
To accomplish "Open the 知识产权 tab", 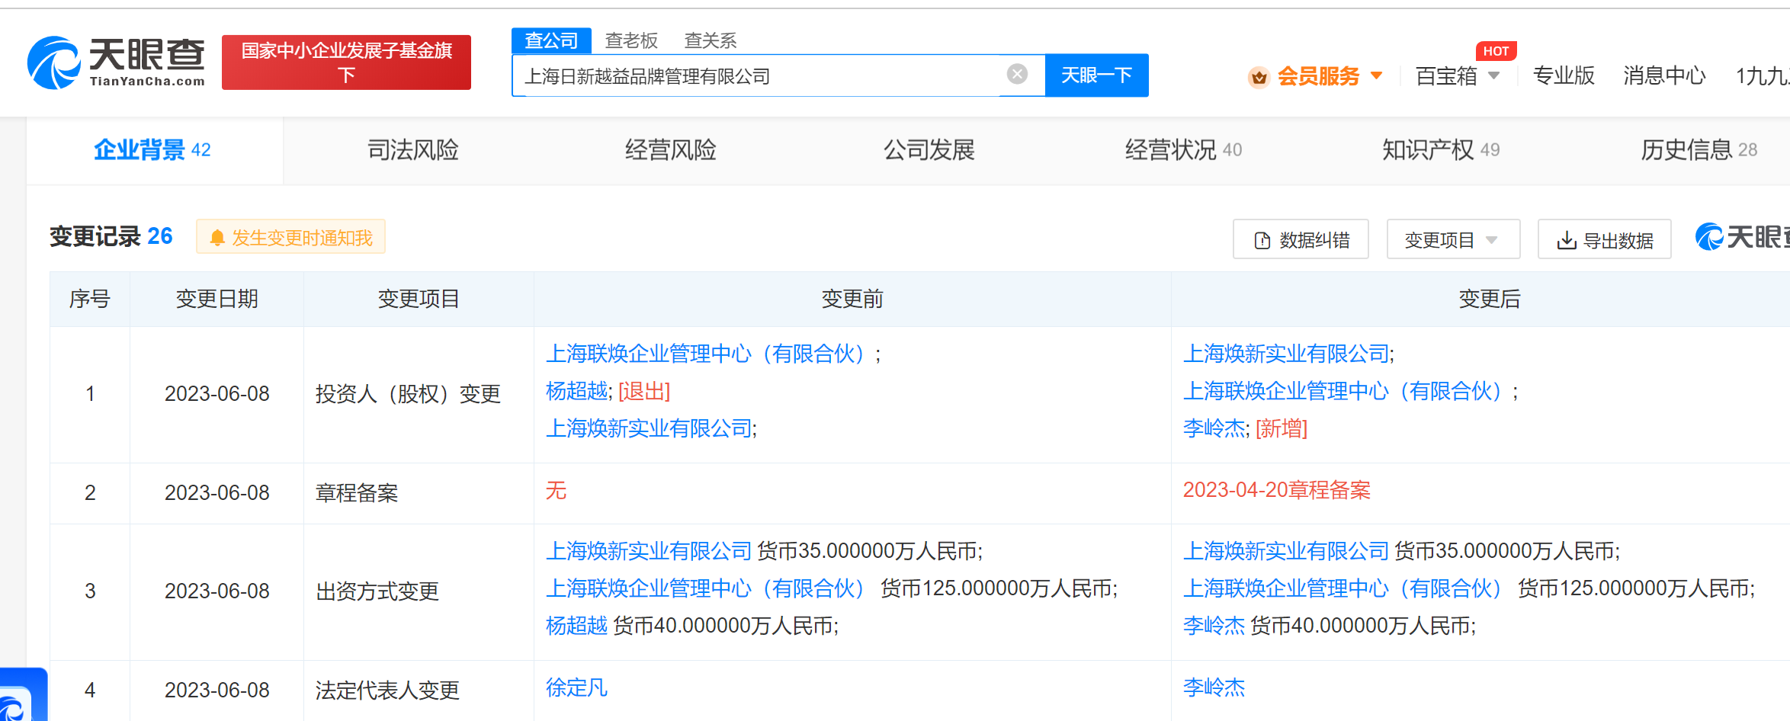I will pyautogui.click(x=1442, y=150).
